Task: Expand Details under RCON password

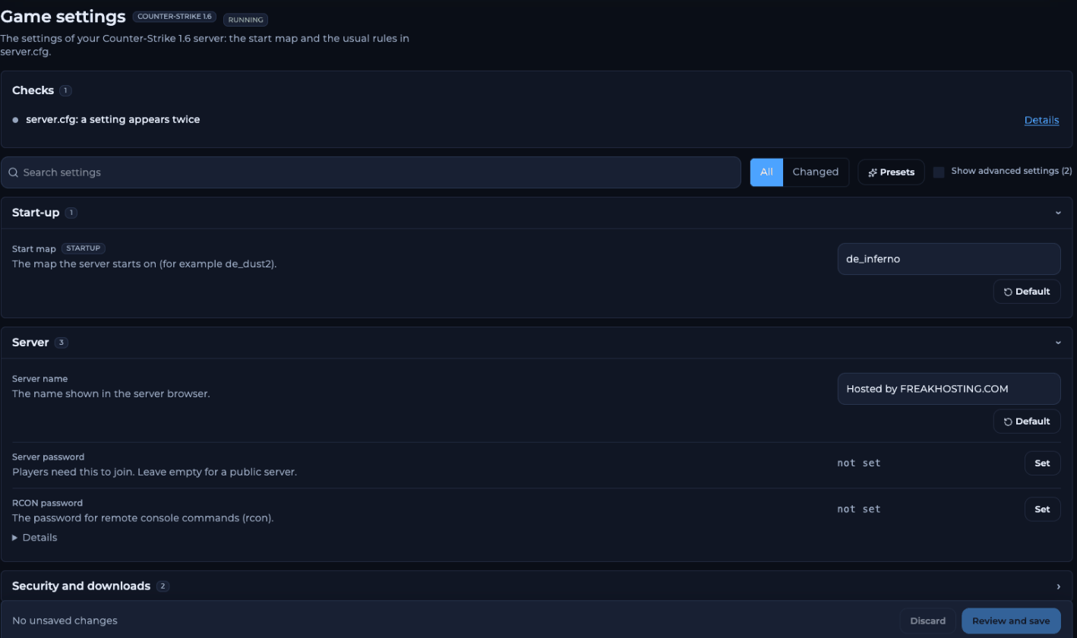Action: click(x=35, y=538)
